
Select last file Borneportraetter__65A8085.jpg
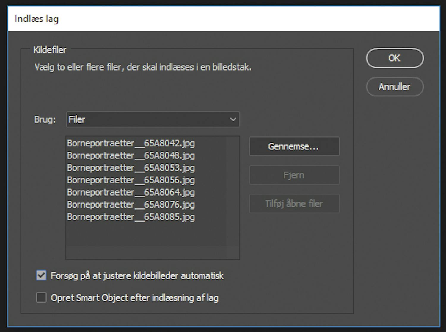coord(131,217)
